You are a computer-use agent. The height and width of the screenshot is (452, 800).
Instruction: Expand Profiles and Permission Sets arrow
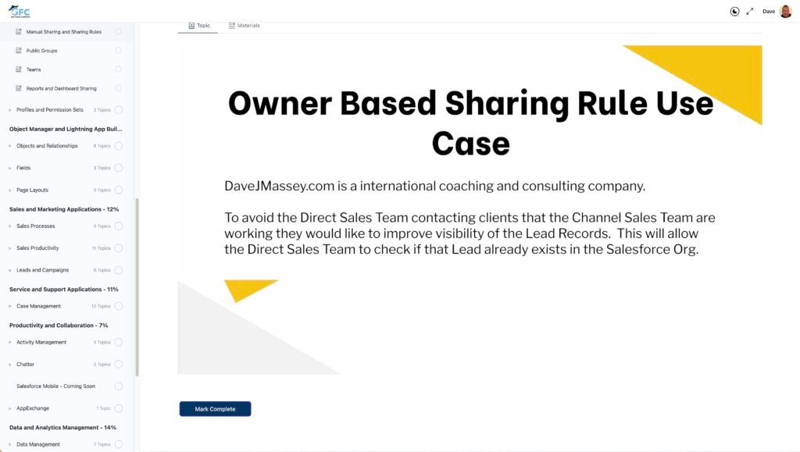point(9,110)
